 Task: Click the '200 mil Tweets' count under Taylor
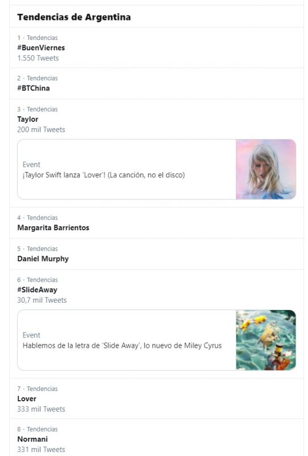click(x=41, y=130)
